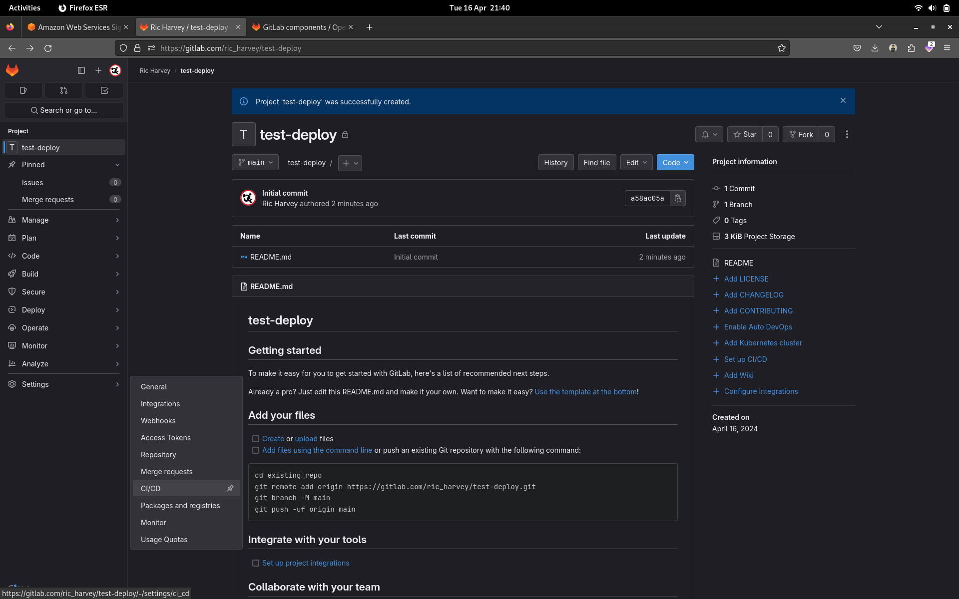The image size is (959, 599).
Task: Select Usage Quotas in the Settings flyout
Action: [186, 539]
